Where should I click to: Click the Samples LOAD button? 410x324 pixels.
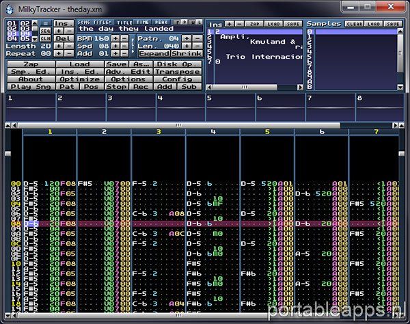[373, 23]
